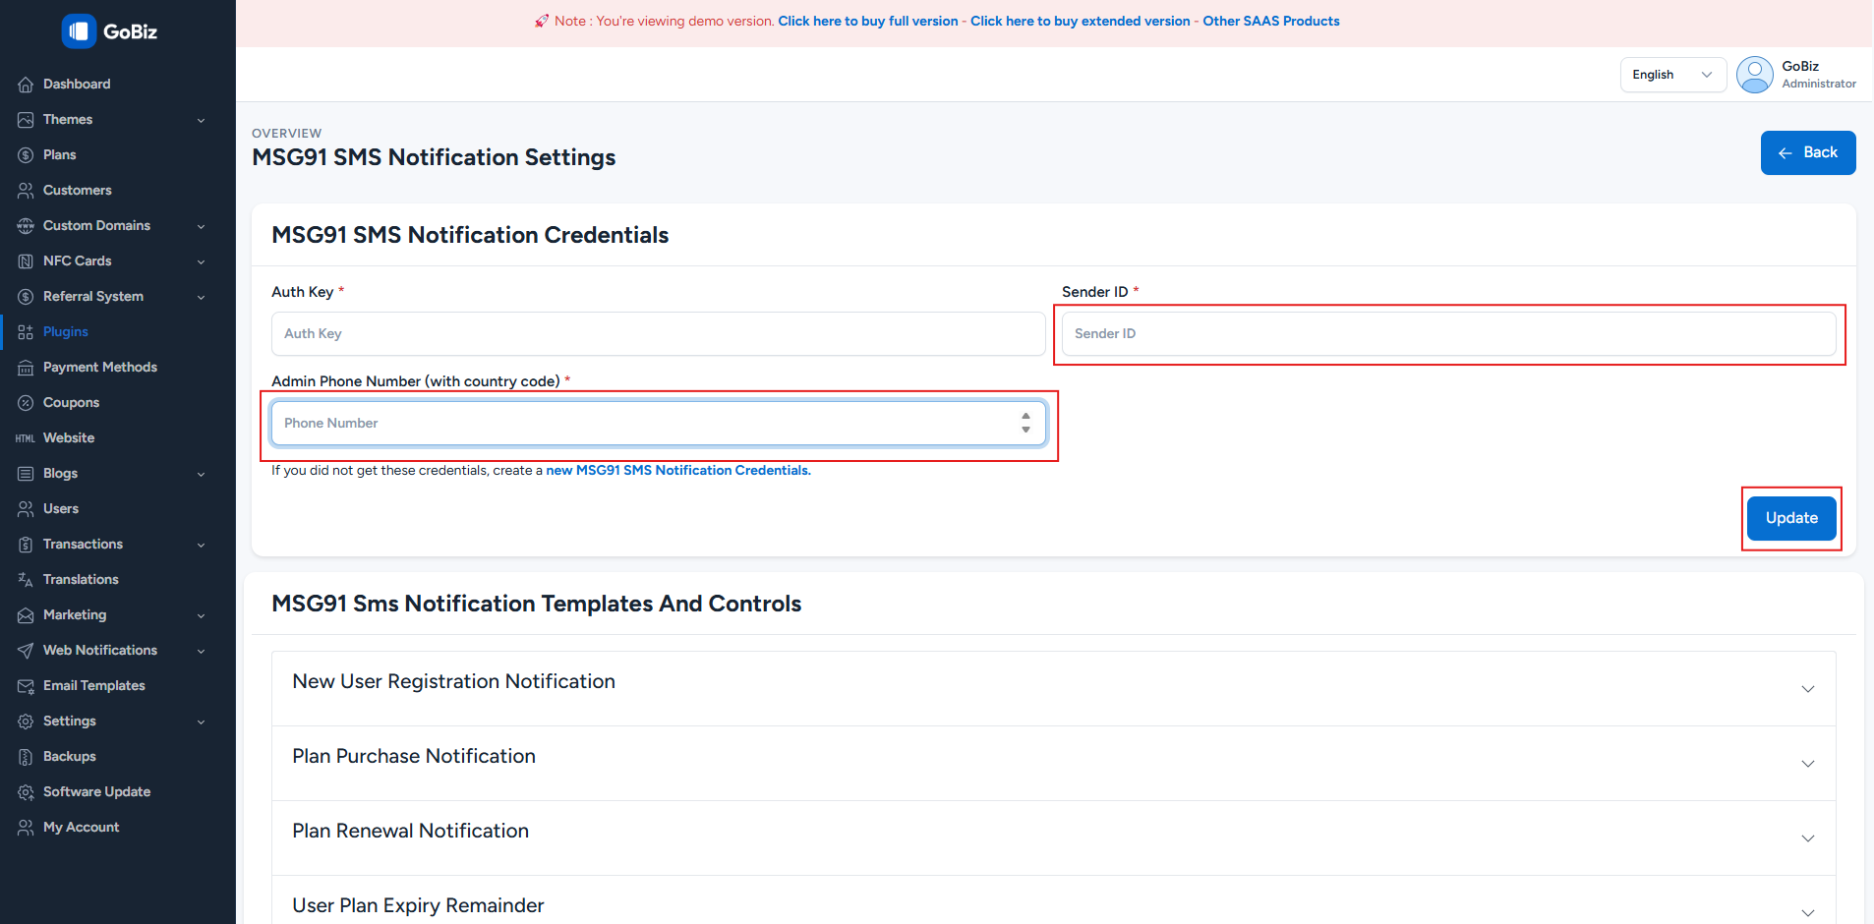Click the Plans dollar icon
Viewport: 1874px width, 924px height.
pos(26,155)
